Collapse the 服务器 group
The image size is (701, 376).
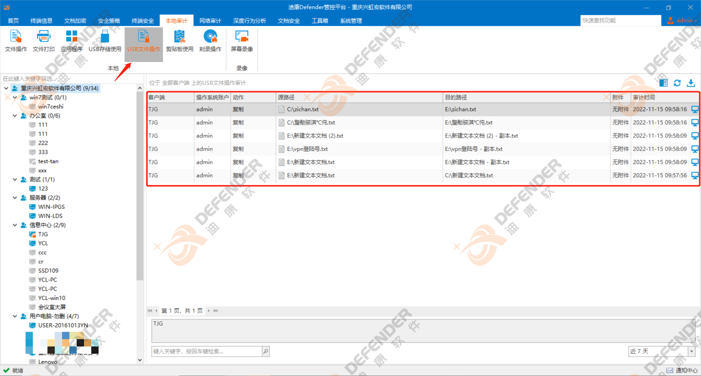tap(15, 198)
